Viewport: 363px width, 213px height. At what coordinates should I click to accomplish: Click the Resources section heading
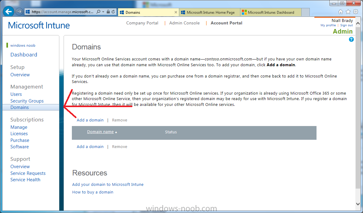click(90, 173)
